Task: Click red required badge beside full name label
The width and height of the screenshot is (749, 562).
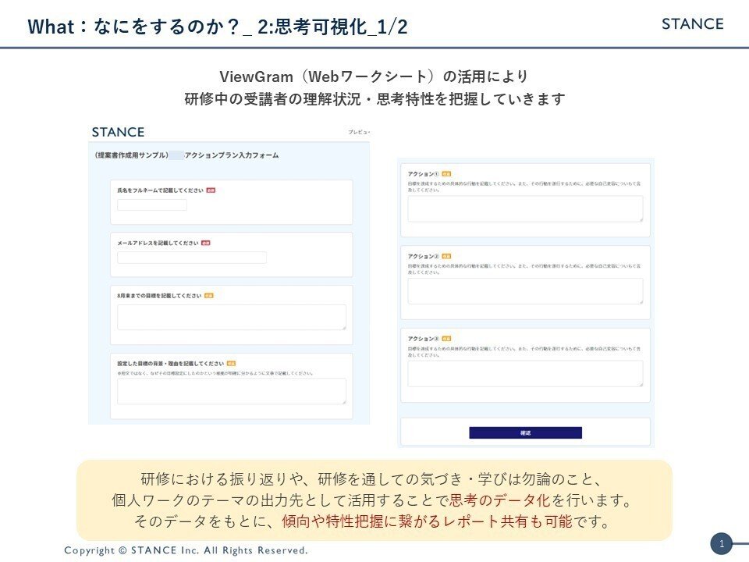Action: tap(211, 190)
